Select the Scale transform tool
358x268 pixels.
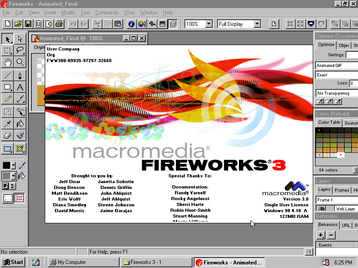point(8,112)
